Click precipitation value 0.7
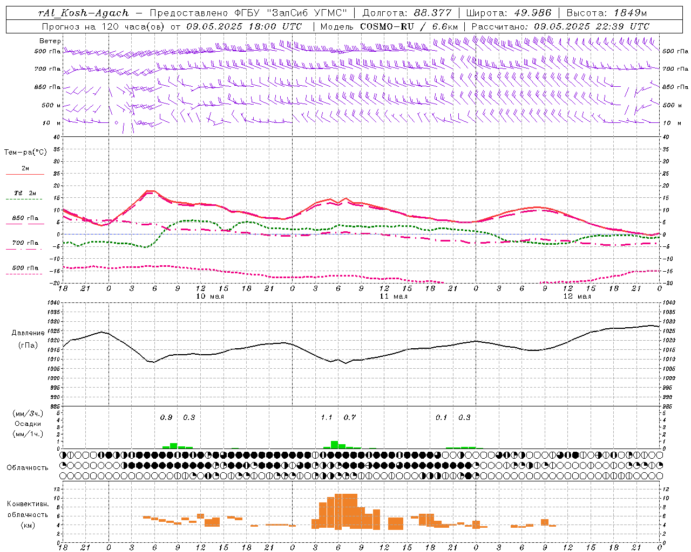The image size is (691, 552). click(350, 417)
